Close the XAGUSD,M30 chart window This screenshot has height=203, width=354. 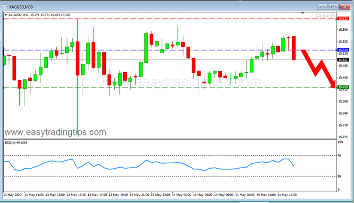346,6
